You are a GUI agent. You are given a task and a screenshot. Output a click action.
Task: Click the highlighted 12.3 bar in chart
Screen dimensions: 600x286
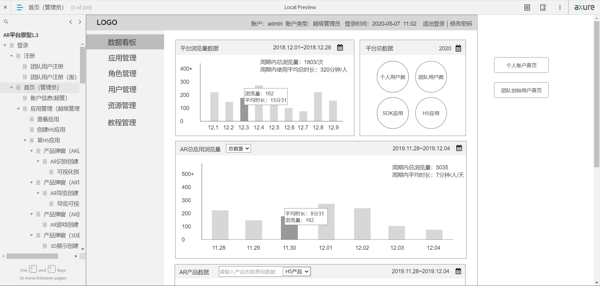(244, 109)
